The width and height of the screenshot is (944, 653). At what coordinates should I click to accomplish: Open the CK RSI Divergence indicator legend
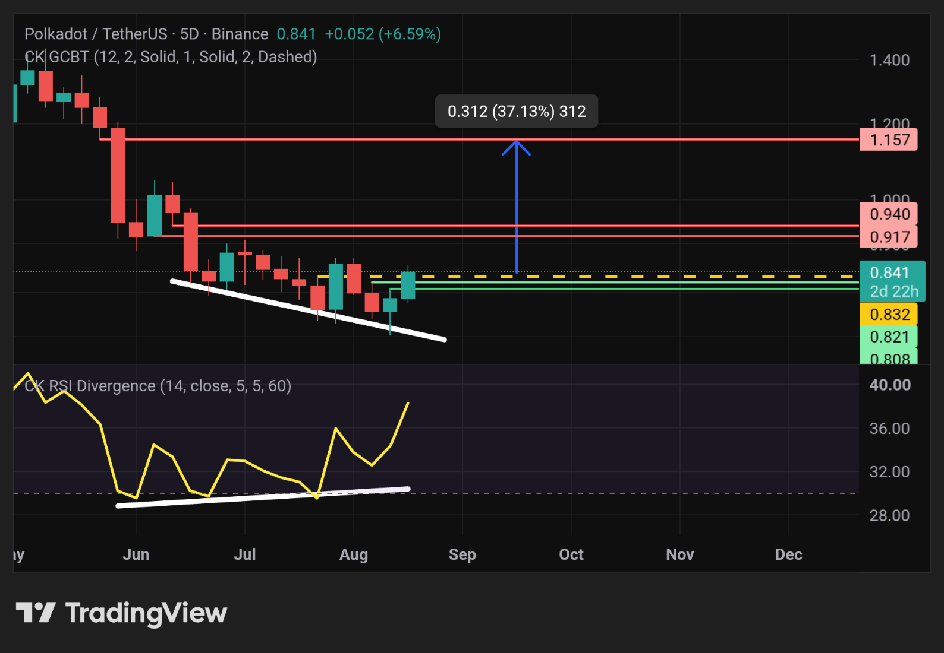coord(158,386)
